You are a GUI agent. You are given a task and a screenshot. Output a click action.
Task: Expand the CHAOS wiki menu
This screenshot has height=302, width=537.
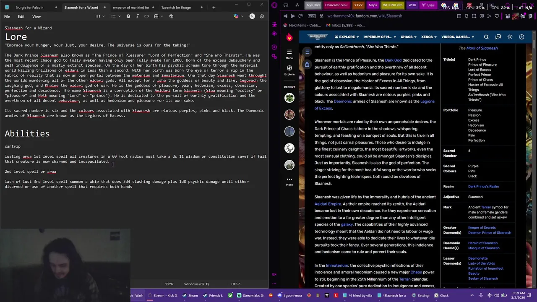click(409, 37)
